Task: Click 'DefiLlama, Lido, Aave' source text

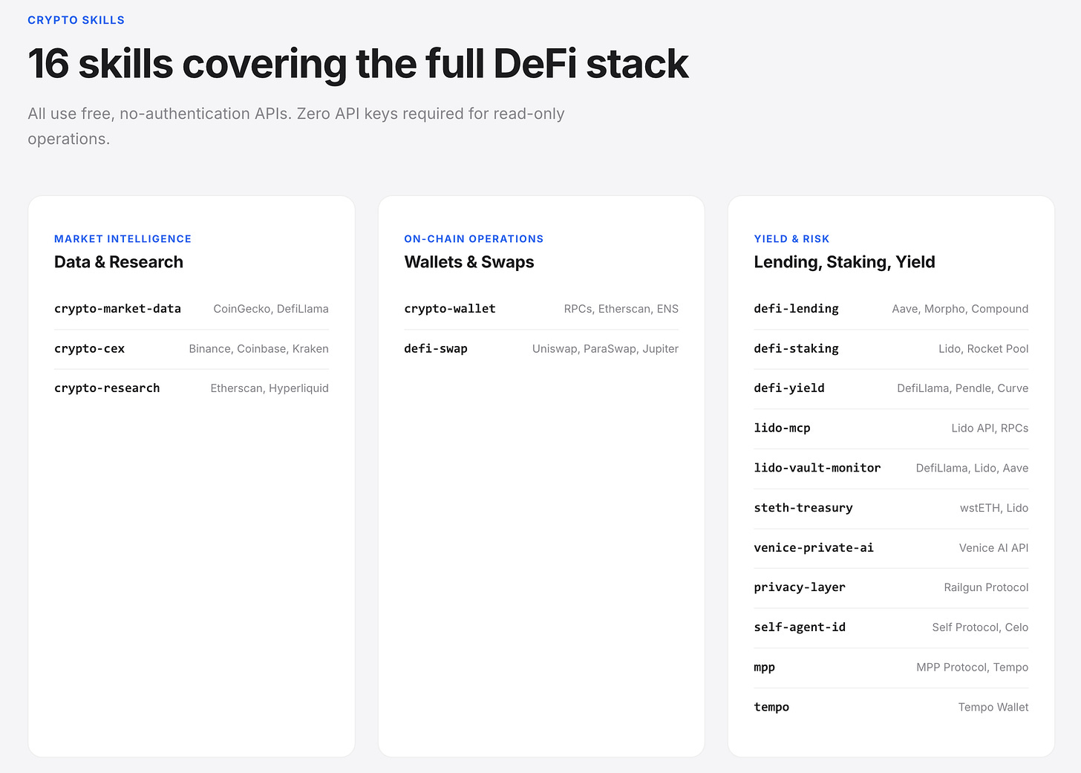Action: (972, 469)
